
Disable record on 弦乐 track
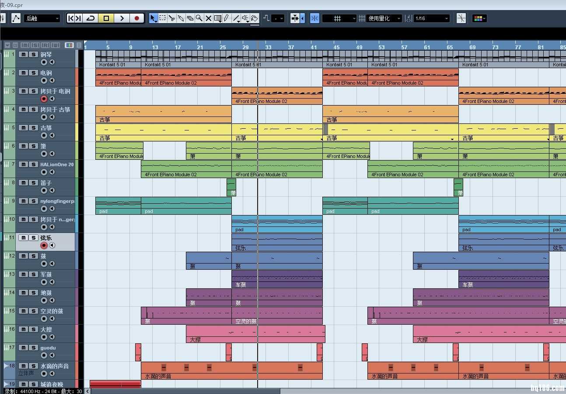click(x=44, y=246)
